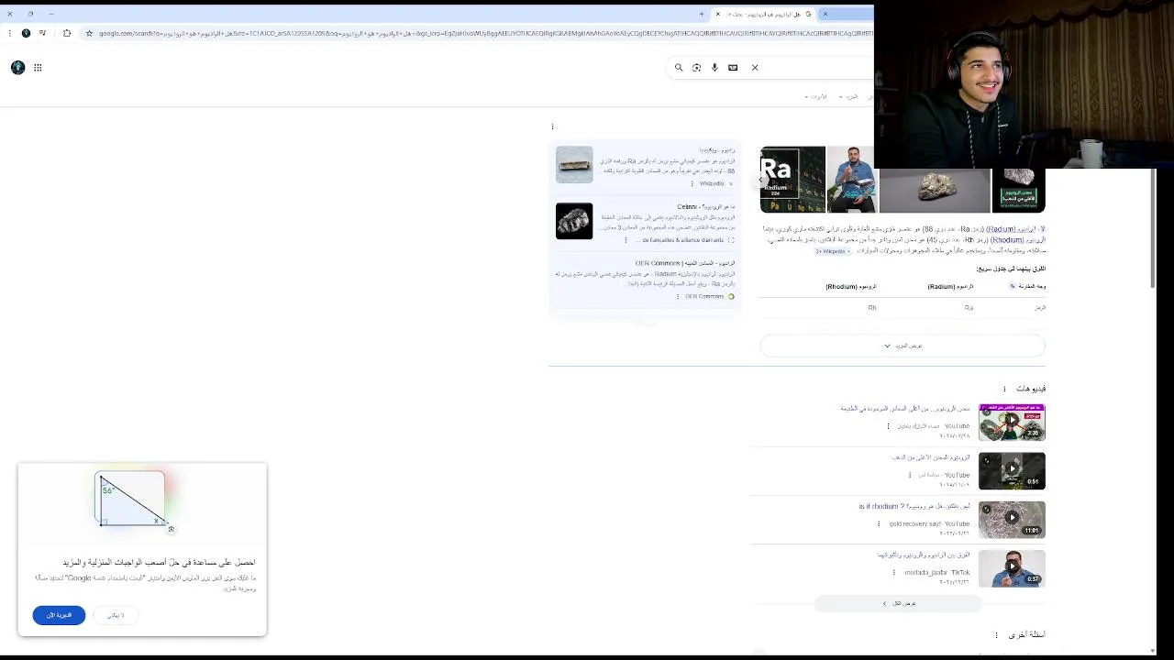This screenshot has width=1174, height=660.
Task: Open three-dot menu beside other questions heading
Action: tap(996, 634)
